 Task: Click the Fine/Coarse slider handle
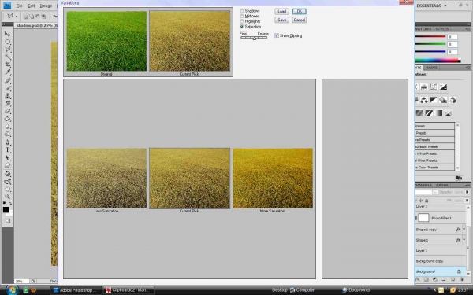point(255,38)
